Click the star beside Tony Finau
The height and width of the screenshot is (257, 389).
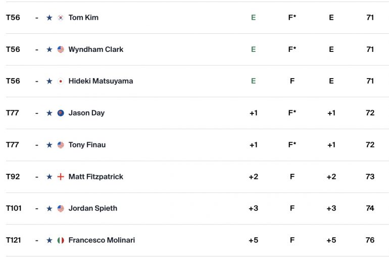[50, 145]
